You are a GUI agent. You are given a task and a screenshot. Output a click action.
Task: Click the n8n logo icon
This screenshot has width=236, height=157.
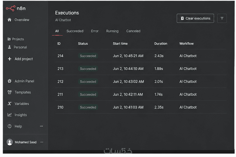11,8
